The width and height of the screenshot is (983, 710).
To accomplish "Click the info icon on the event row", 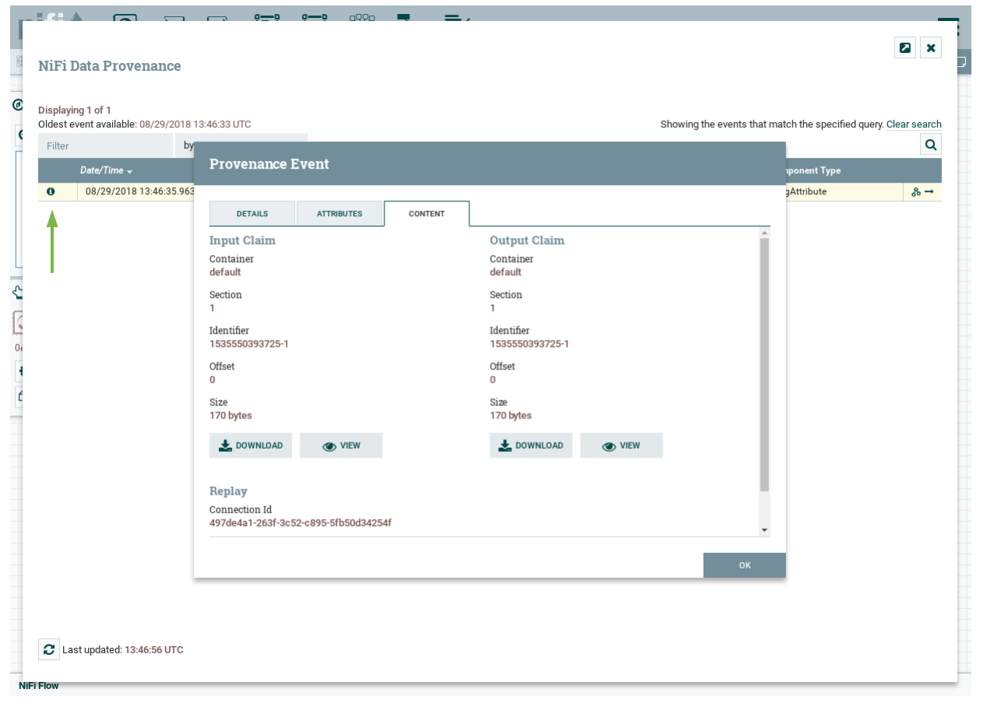I will pyautogui.click(x=51, y=191).
